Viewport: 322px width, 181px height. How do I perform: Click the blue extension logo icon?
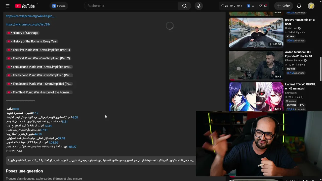(248, 6)
